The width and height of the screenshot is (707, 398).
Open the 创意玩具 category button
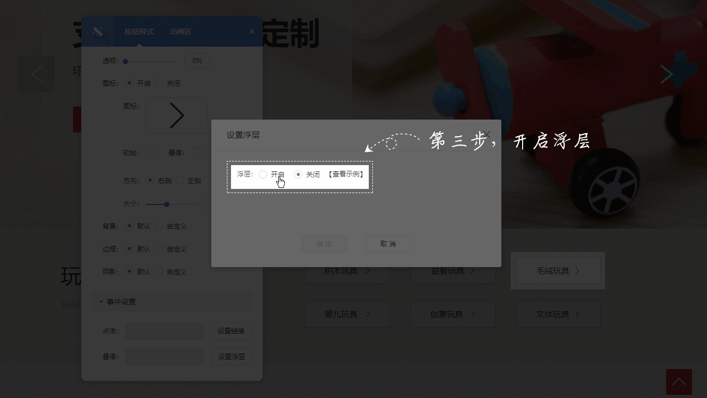(453, 314)
